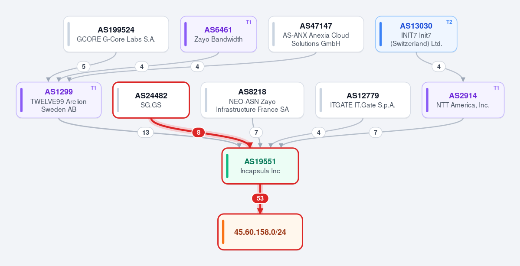Click the red edge badge labeled 8

coord(198,133)
